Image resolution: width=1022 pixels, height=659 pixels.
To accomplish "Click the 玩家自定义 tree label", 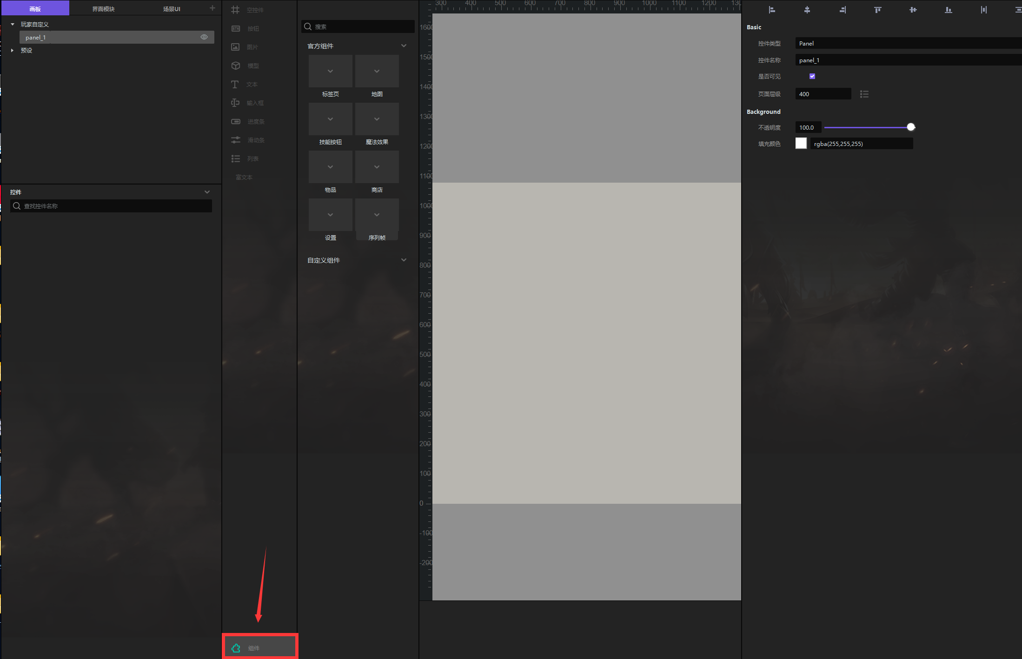I will click(x=35, y=24).
